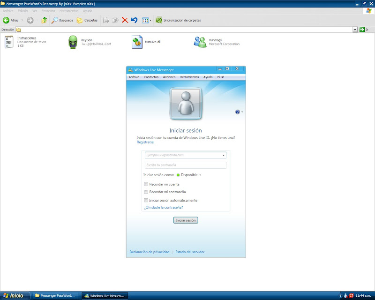The width and height of the screenshot is (375, 300).
Task: Click ¿Olvidaste la contraseña? link
Action: click(x=164, y=207)
